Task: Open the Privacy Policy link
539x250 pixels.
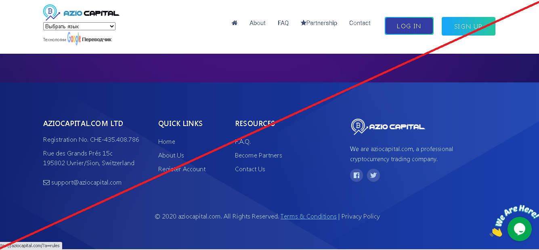Action: (x=361, y=216)
